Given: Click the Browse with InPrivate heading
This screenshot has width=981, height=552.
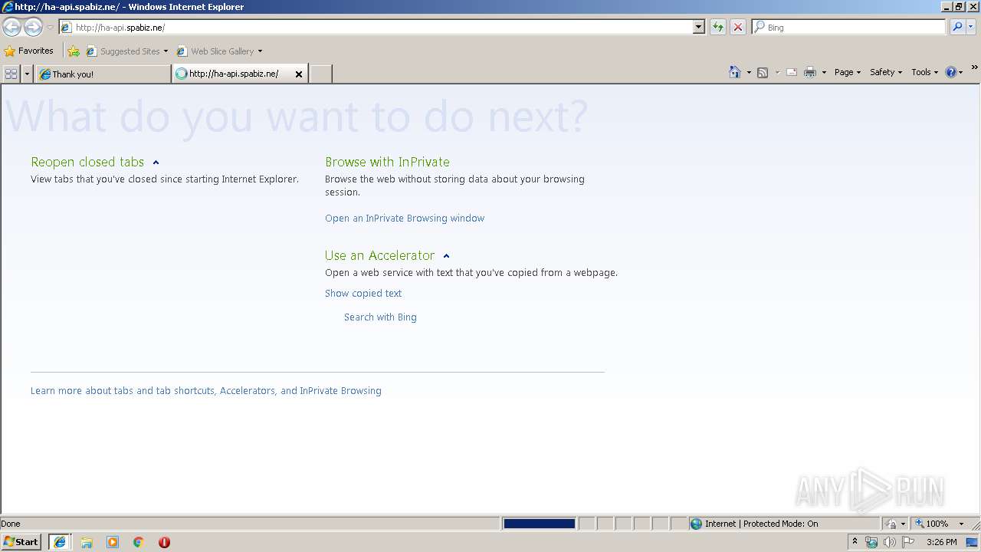Looking at the screenshot, I should pyautogui.click(x=387, y=162).
